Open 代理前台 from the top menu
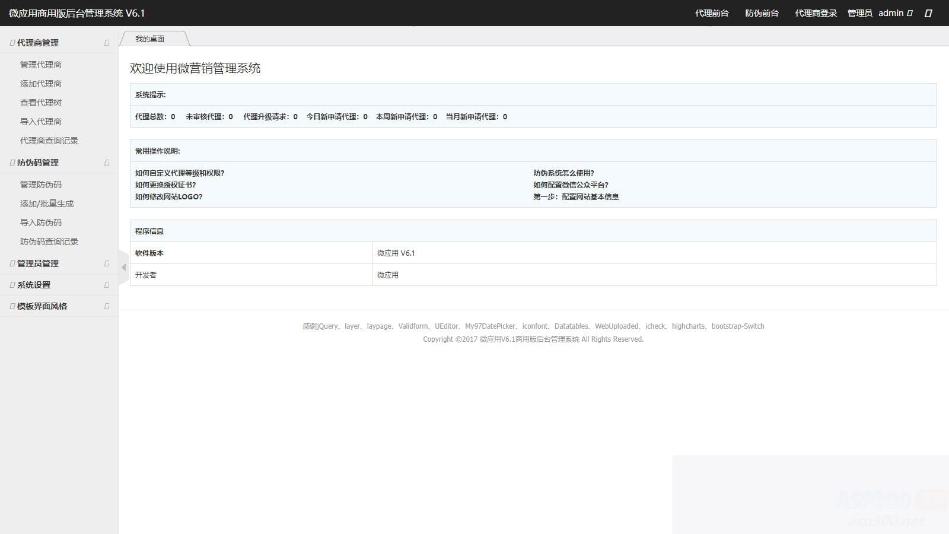The width and height of the screenshot is (949, 534). click(x=711, y=13)
